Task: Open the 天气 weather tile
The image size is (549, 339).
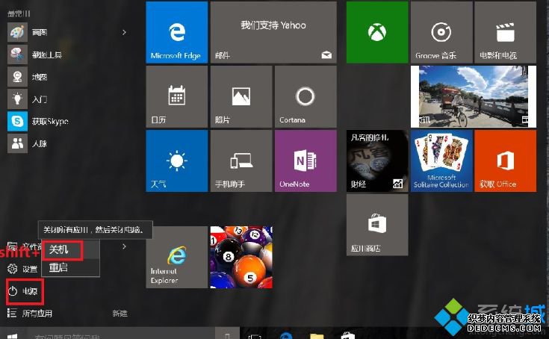Action: [x=176, y=161]
